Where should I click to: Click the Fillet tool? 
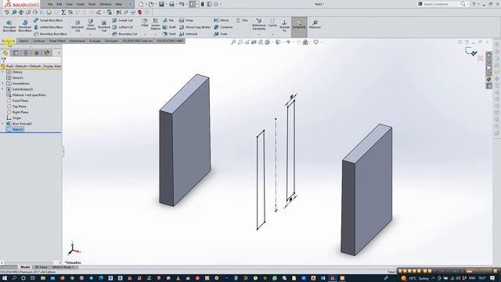[145, 23]
